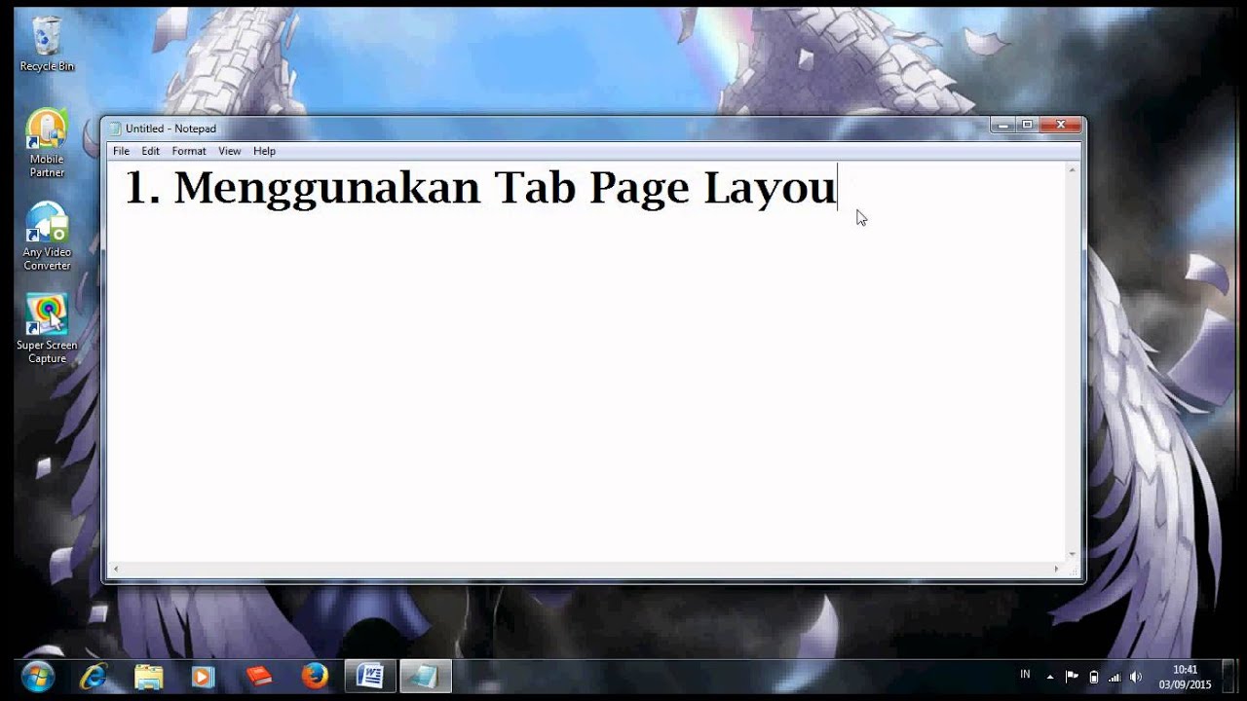Open Any Video Converter desktop shortcut
Image resolution: width=1247 pixels, height=701 pixels.
pos(46,237)
